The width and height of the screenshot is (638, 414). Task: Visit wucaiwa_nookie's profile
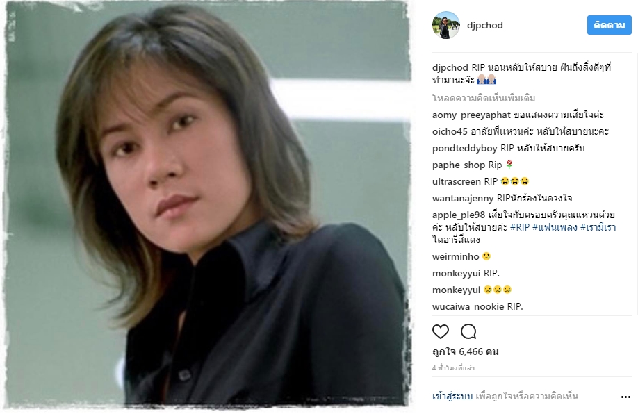pos(468,306)
